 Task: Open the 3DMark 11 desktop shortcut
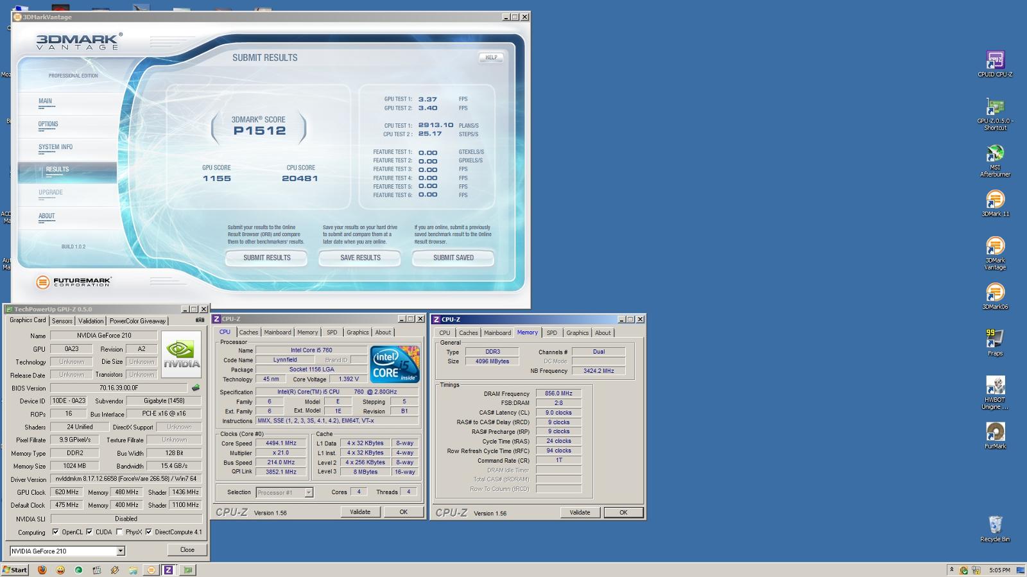tap(995, 204)
